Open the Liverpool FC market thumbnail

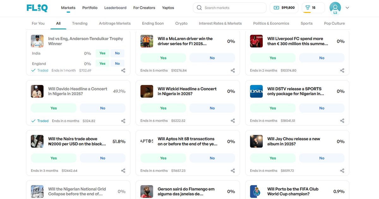pyautogui.click(x=256, y=41)
